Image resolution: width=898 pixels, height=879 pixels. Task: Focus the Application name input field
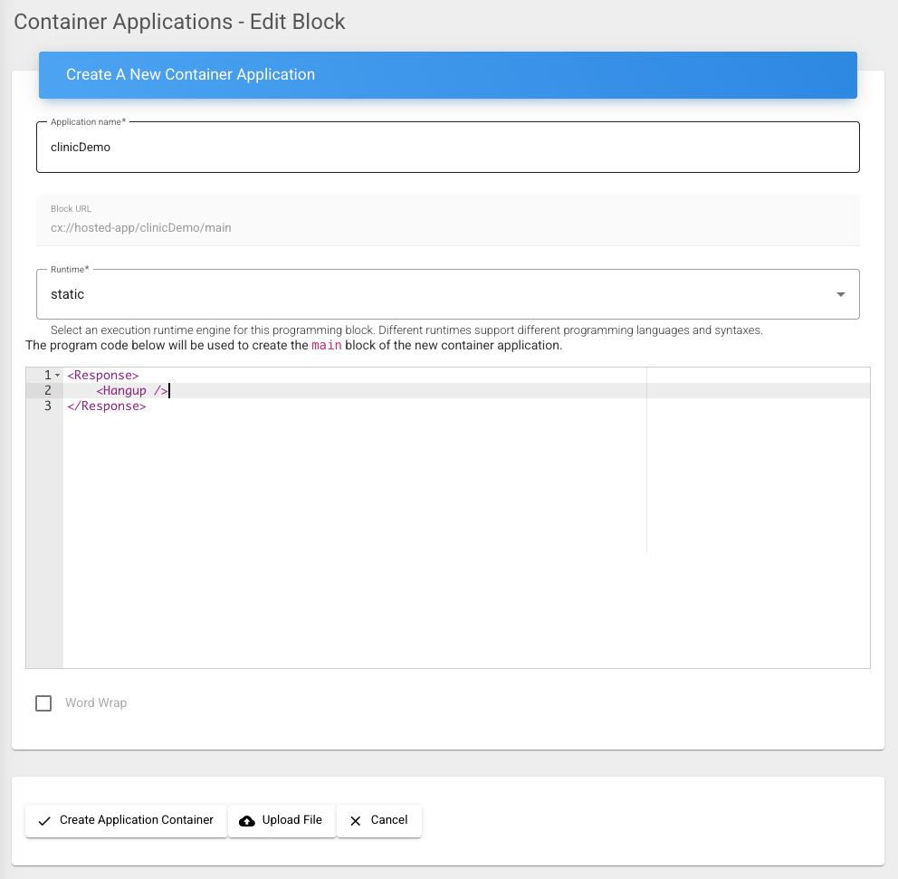click(447, 148)
